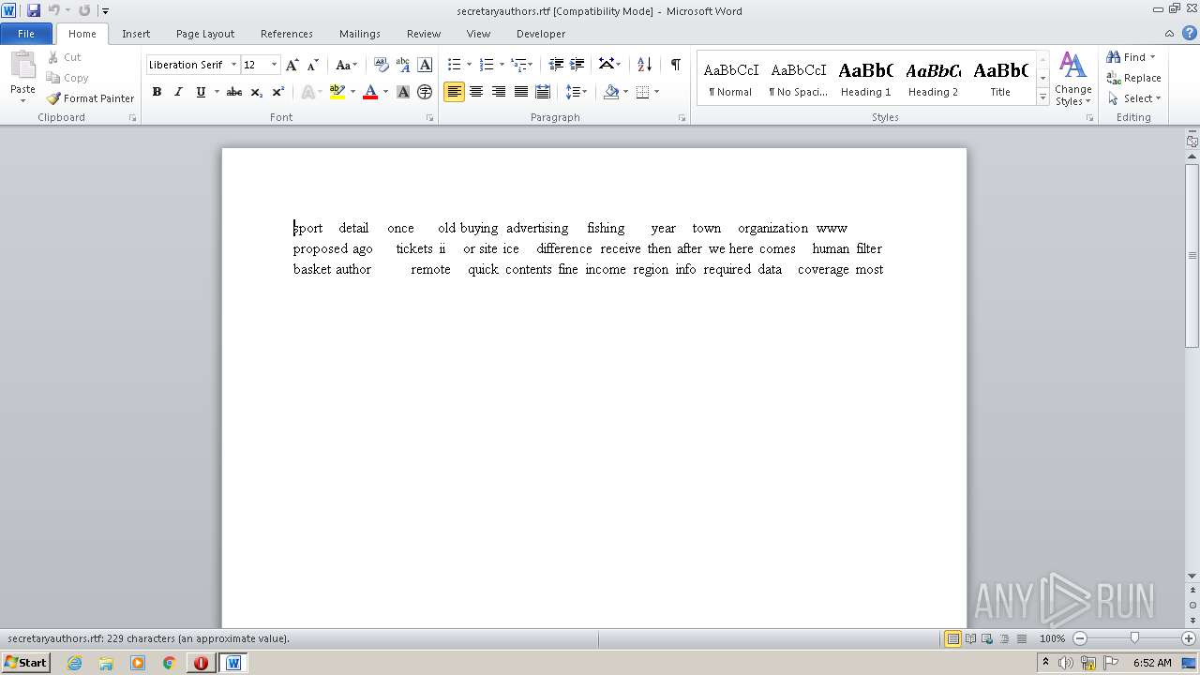
Task: Switch to the Page Layout tab
Action: pyautogui.click(x=205, y=34)
